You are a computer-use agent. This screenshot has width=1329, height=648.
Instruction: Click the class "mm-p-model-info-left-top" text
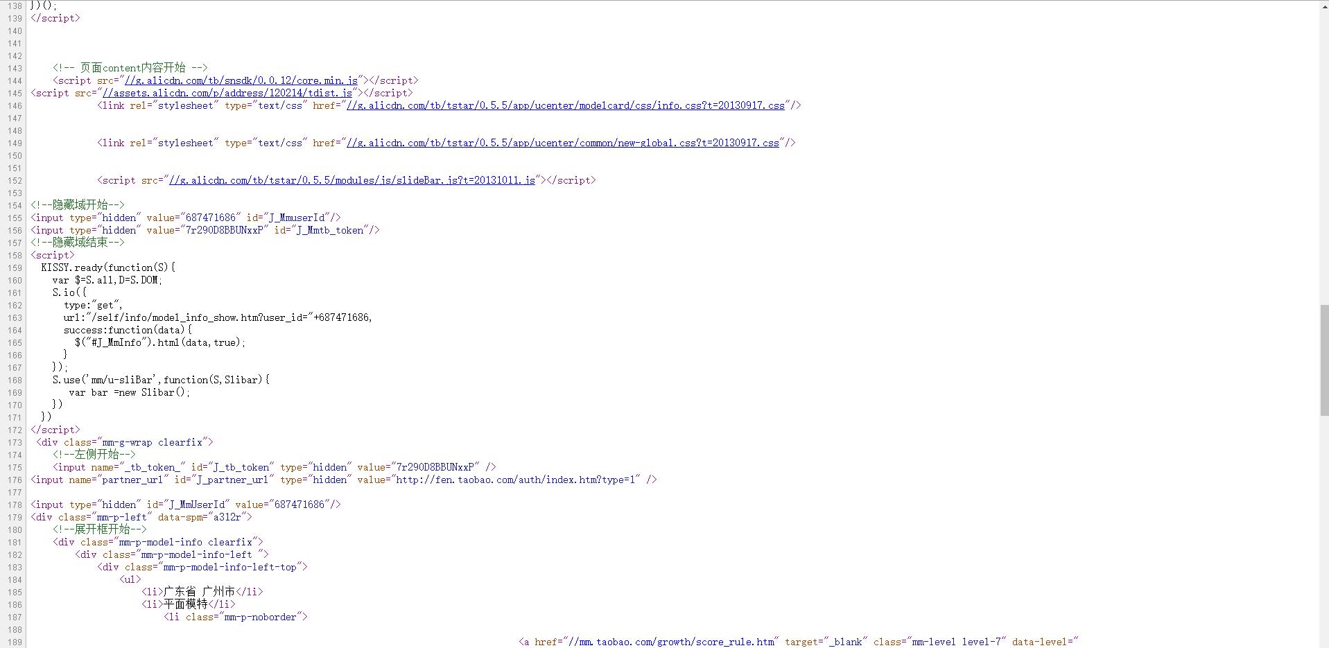(230, 567)
